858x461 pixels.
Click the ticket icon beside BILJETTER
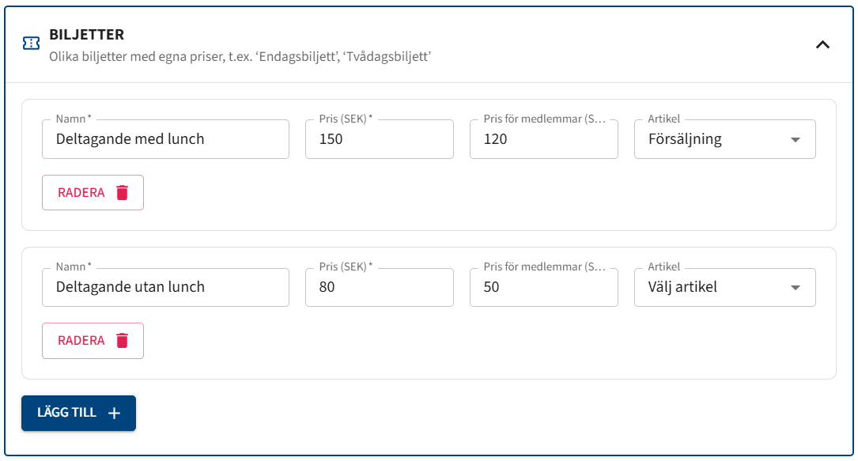click(31, 43)
